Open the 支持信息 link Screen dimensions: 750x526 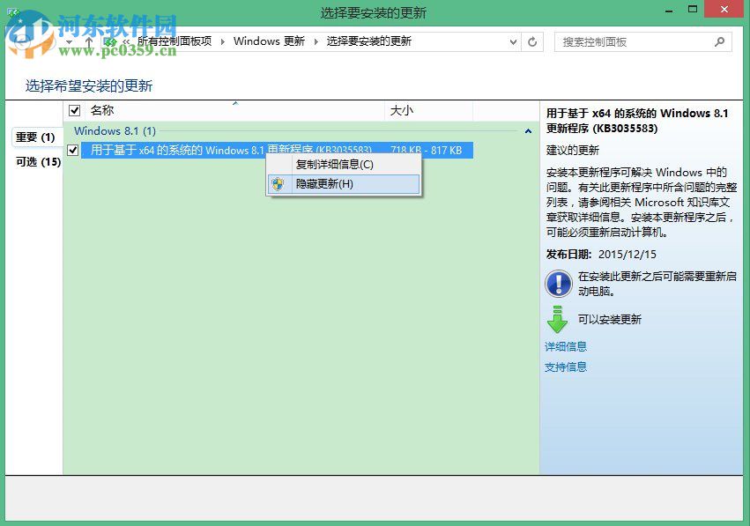click(x=565, y=367)
